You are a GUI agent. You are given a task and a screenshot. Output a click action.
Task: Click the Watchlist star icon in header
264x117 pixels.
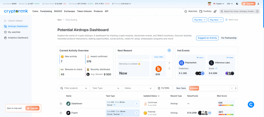[186, 11]
